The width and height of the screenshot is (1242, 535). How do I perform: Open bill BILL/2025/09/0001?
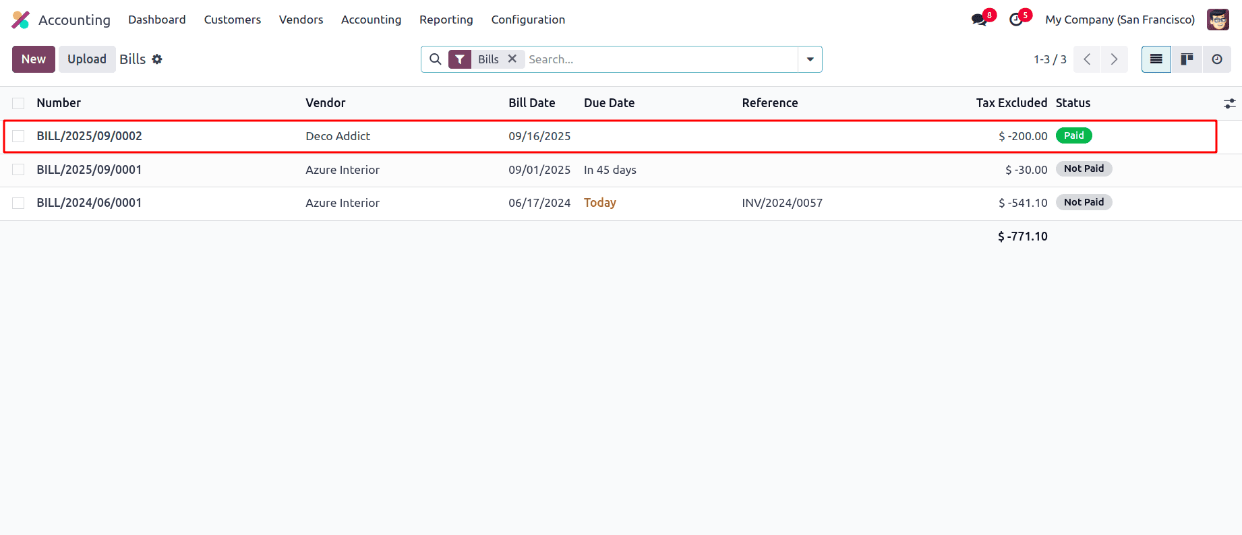tap(90, 170)
